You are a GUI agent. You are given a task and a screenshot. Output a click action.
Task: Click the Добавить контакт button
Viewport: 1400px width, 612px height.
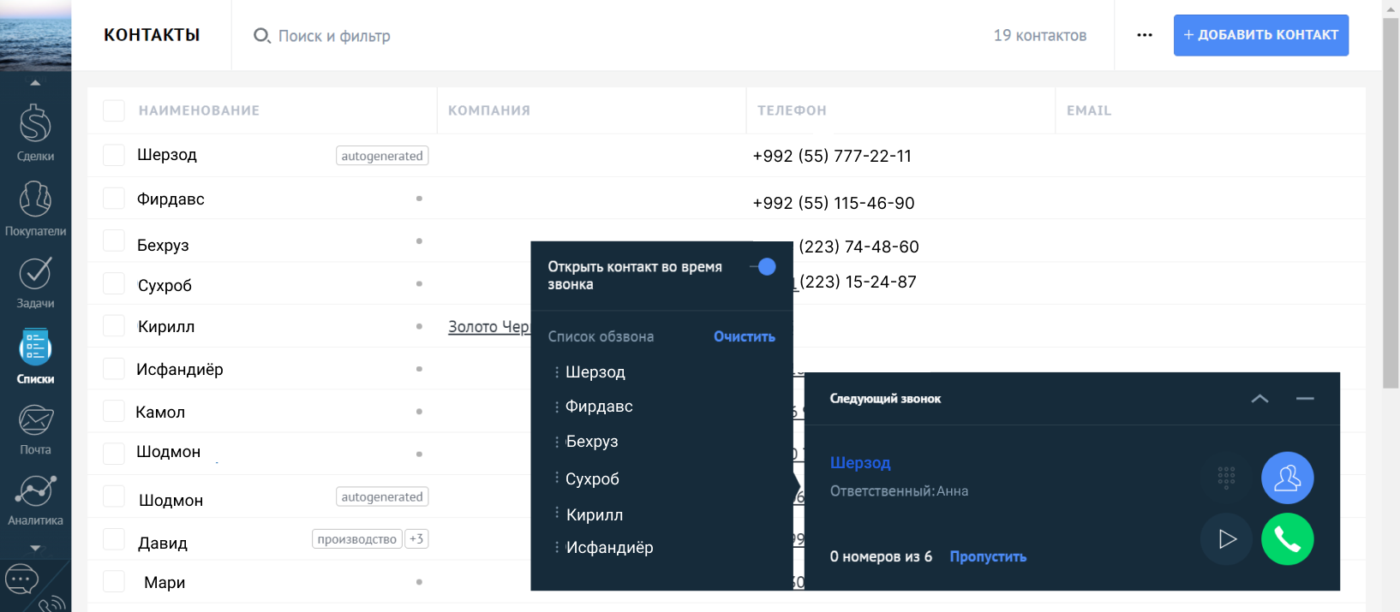tap(1260, 35)
